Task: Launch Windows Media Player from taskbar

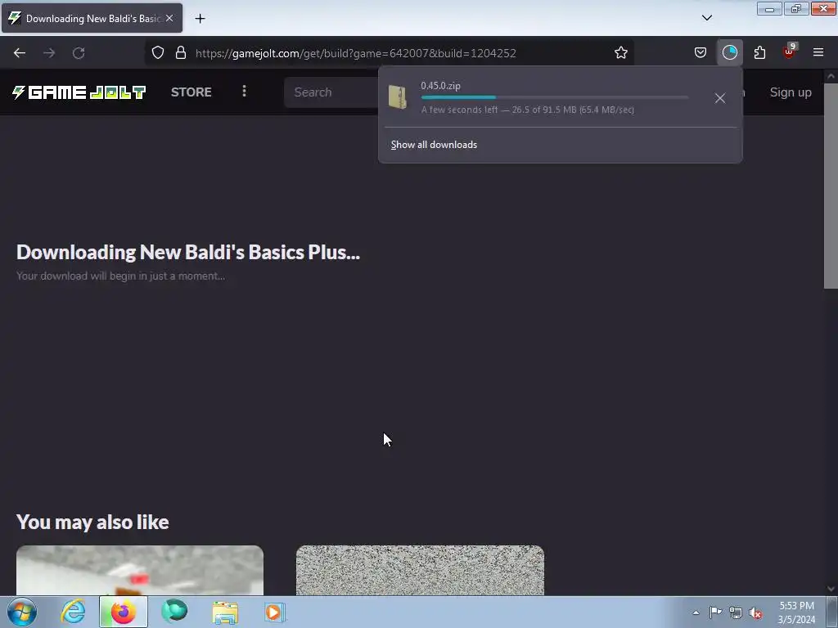Action: pyautogui.click(x=275, y=612)
